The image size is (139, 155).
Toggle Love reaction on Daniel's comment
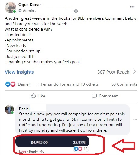(x=23, y=151)
